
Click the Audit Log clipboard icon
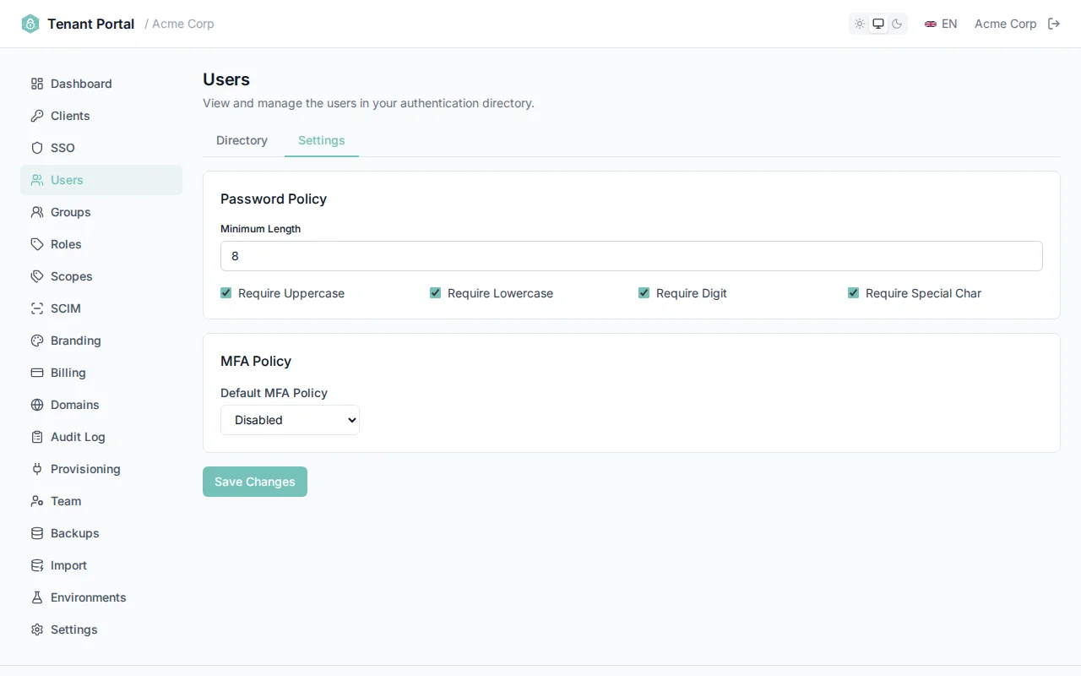coord(37,437)
